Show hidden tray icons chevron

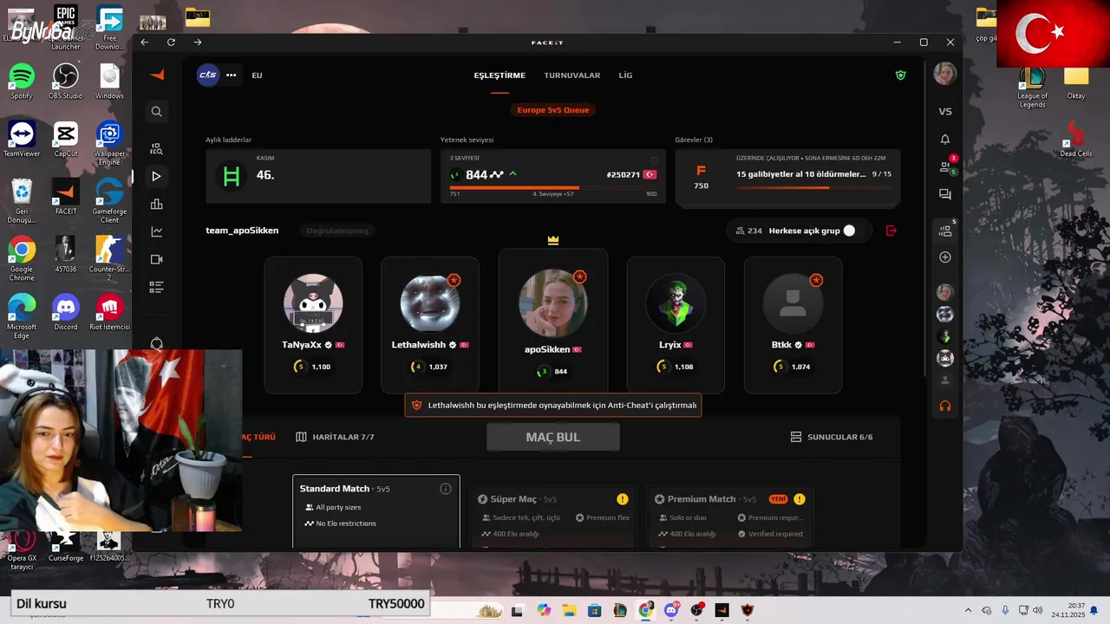968,610
